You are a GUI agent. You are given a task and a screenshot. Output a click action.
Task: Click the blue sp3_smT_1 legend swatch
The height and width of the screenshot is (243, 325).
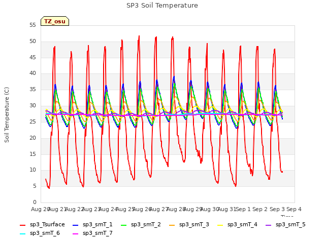[x=76, y=225]
